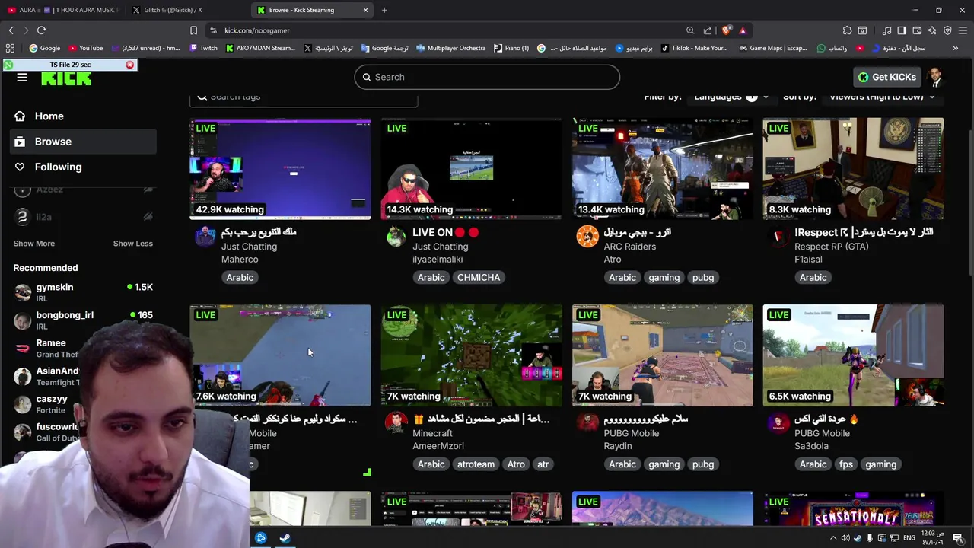Open F1aisal Respect RP stream thumbnail
This screenshot has height=548, width=974.
(853, 169)
